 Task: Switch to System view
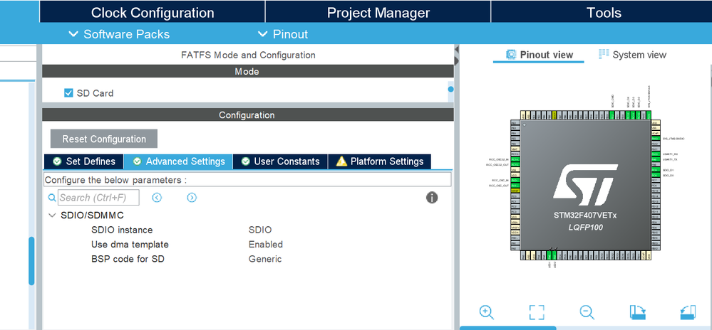point(633,55)
